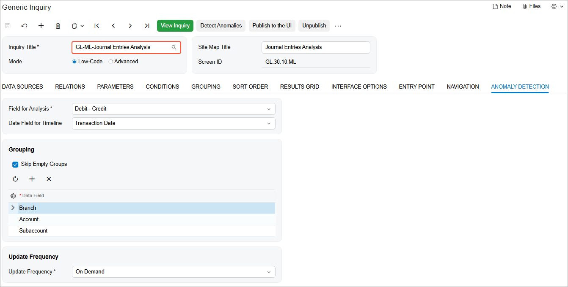Switch to the Sort Order tab

(x=250, y=87)
